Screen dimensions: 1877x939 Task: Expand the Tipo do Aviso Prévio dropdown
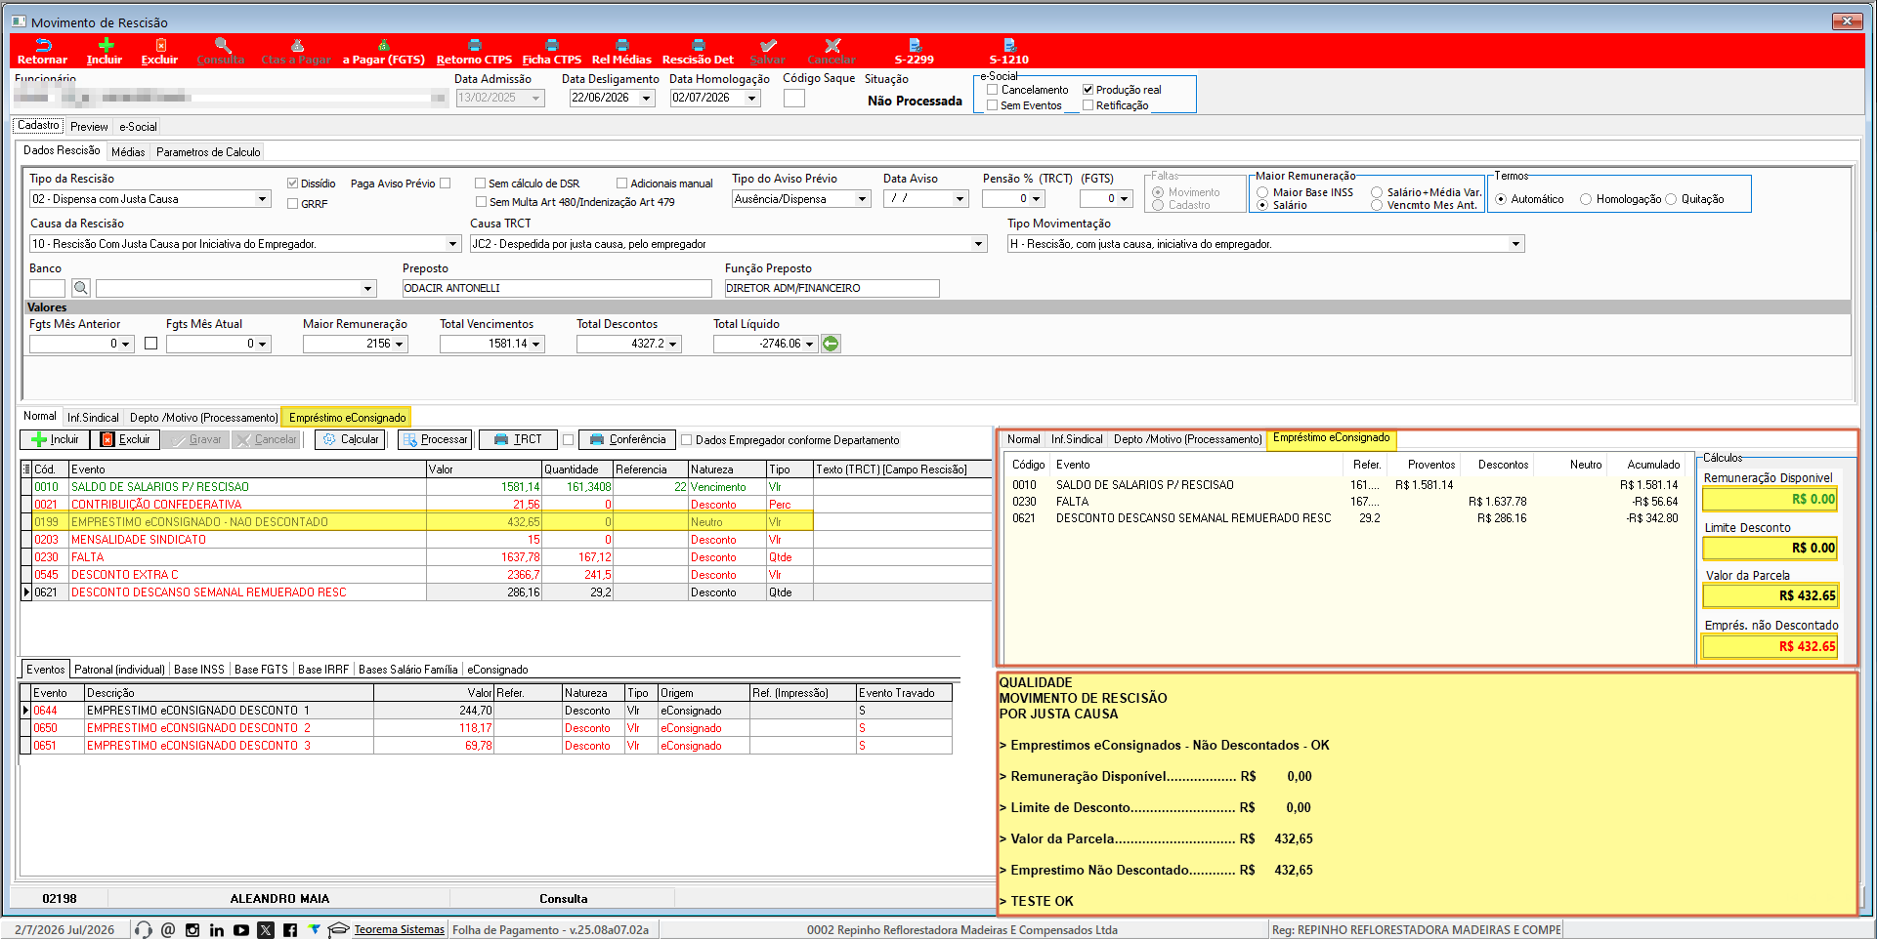pyautogui.click(x=863, y=199)
